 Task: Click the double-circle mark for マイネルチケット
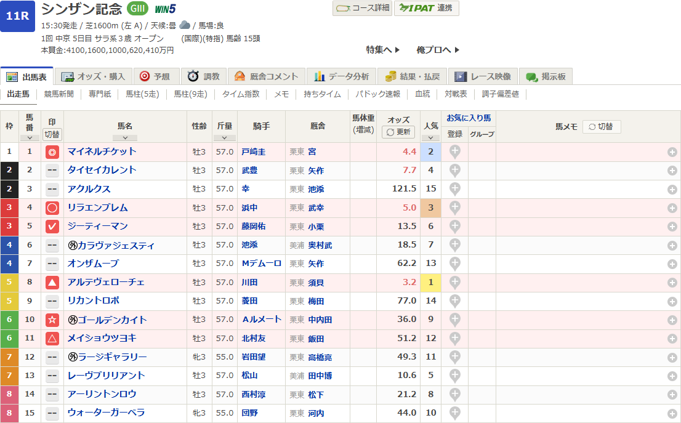click(x=52, y=152)
